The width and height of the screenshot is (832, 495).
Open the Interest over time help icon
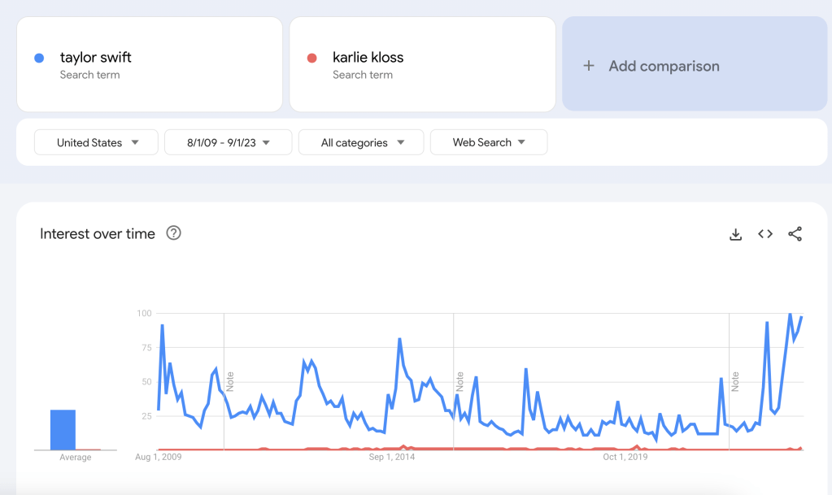click(x=173, y=233)
